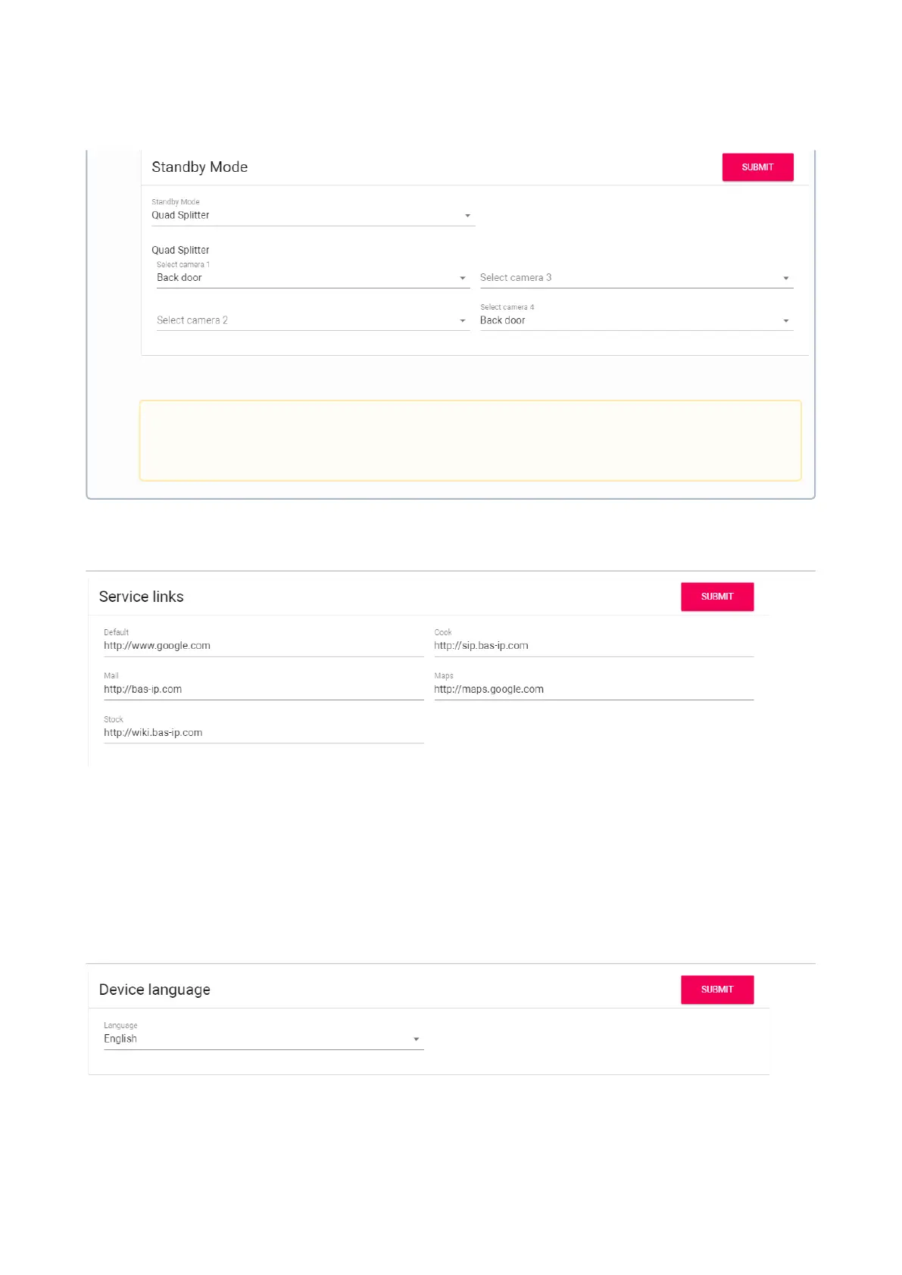Click the Select camera 3 arrow icon

point(786,279)
